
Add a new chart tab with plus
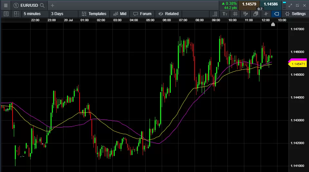[x=53, y=5]
